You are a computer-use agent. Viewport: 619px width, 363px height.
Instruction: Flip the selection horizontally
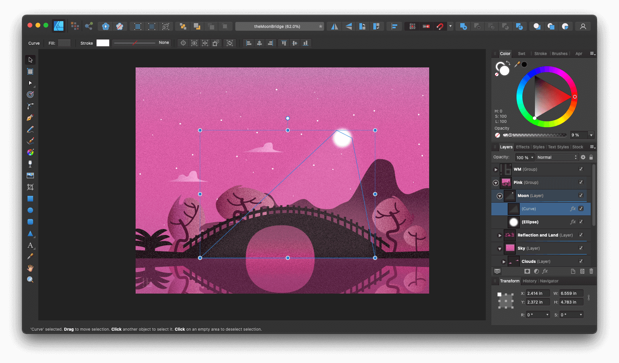[x=334, y=26]
